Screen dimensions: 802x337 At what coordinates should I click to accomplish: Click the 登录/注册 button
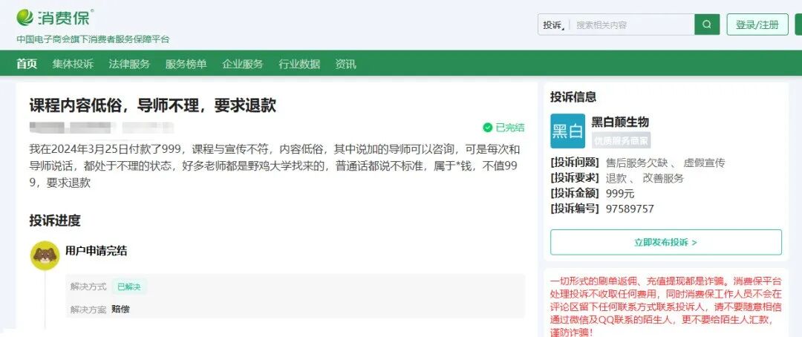[x=757, y=24]
